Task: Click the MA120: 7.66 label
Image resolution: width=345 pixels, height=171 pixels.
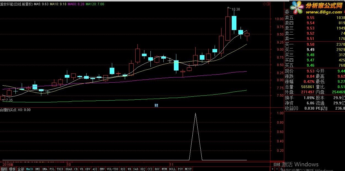Action: (x=95, y=4)
